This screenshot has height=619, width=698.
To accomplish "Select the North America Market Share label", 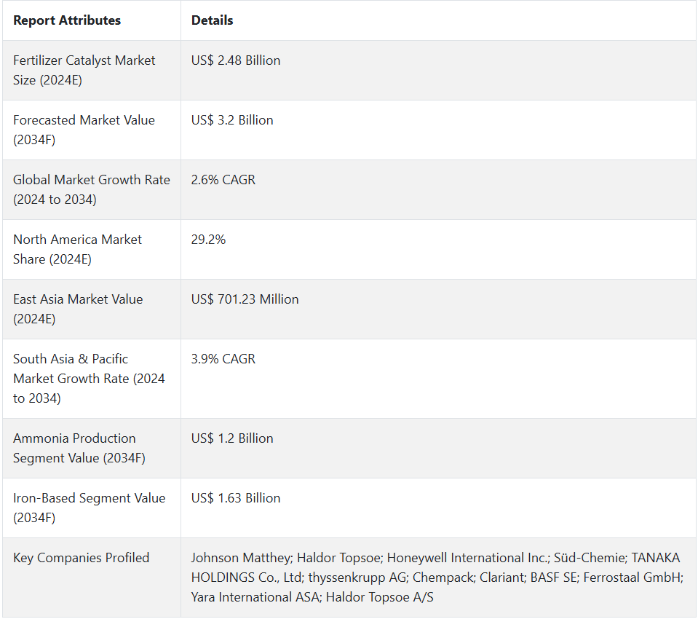I will click(77, 249).
